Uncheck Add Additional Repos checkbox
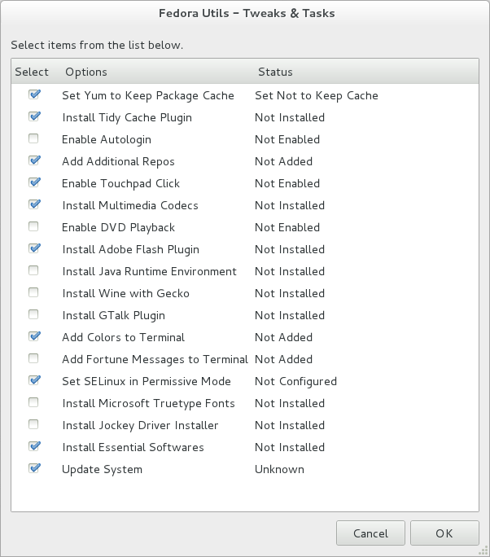The height and width of the screenshot is (557, 490). tap(33, 161)
